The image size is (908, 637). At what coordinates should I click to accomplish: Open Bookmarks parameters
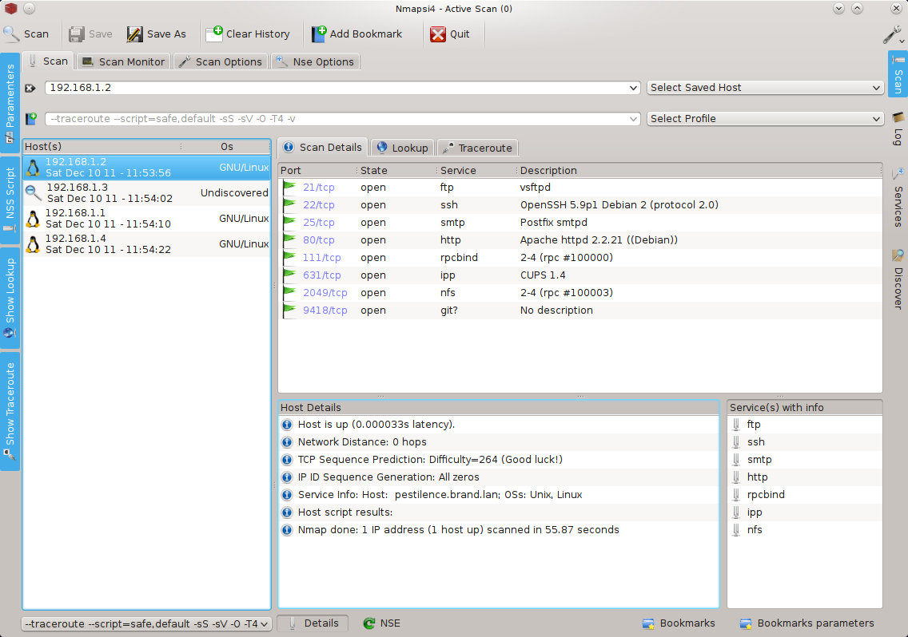tap(806, 623)
